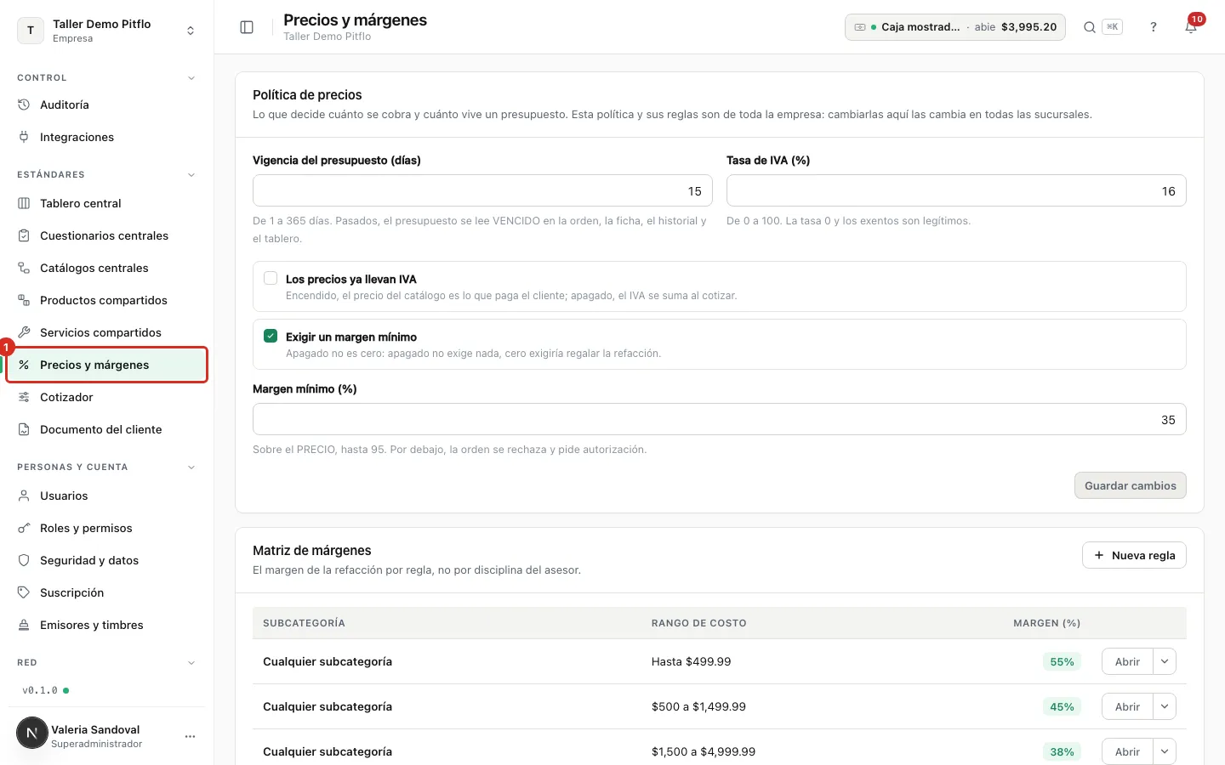Enable 'Los precios ya llevan IVA' checkbox
The image size is (1225, 765).
(x=271, y=278)
